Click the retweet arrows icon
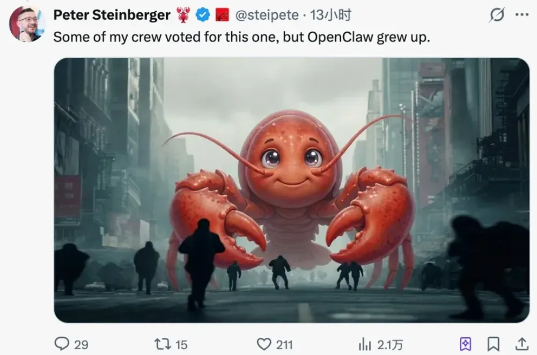Screen dimensions: 537x355 [x=163, y=344]
